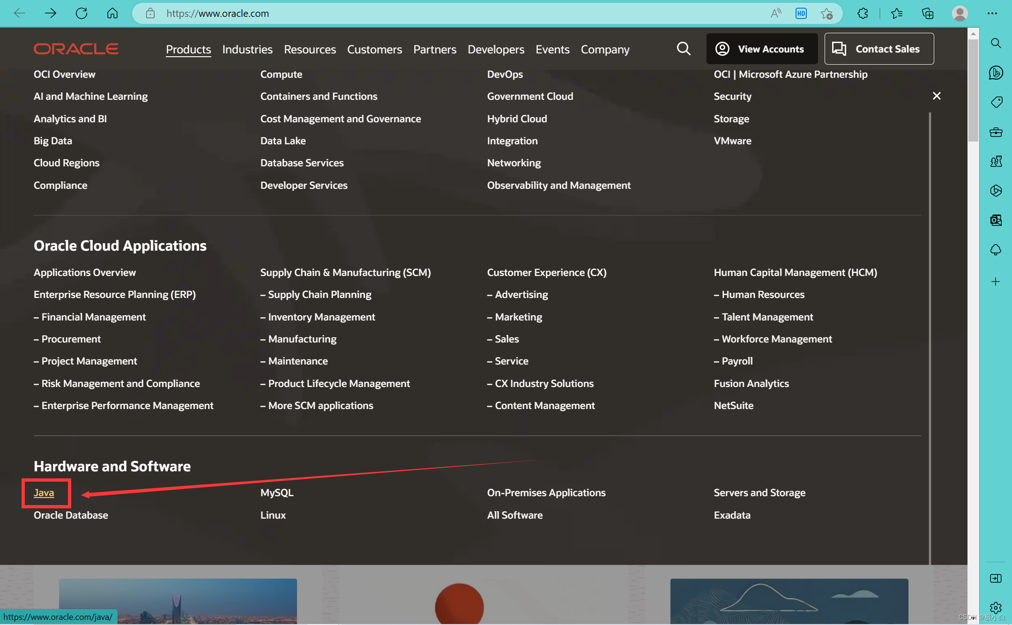Open browser Extensions puzzle icon
The width and height of the screenshot is (1012, 625).
pos(863,13)
